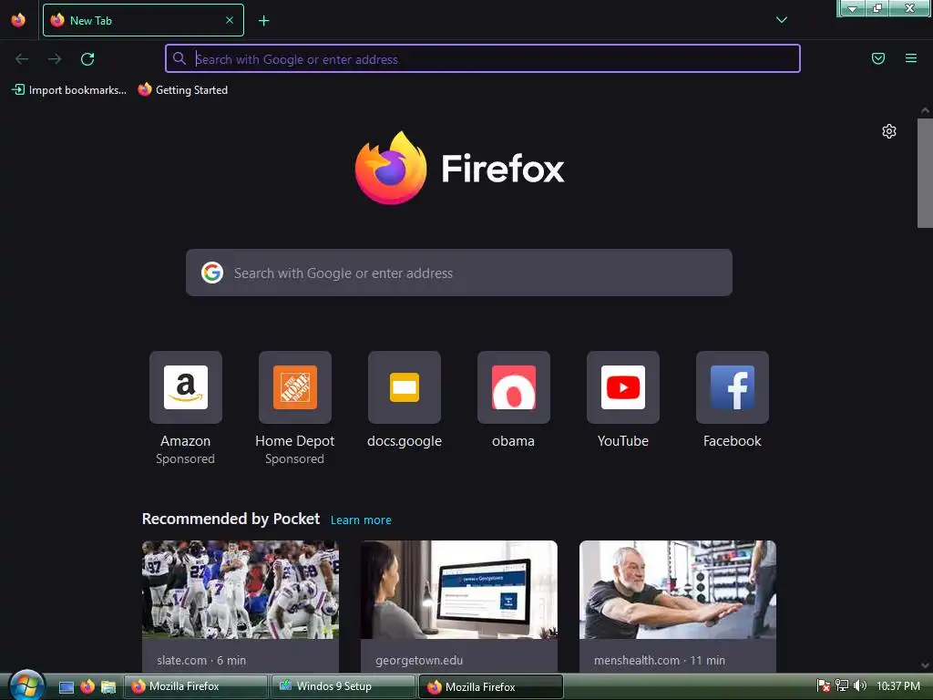Click the page Search with Google box
933x700 pixels.
click(x=459, y=273)
